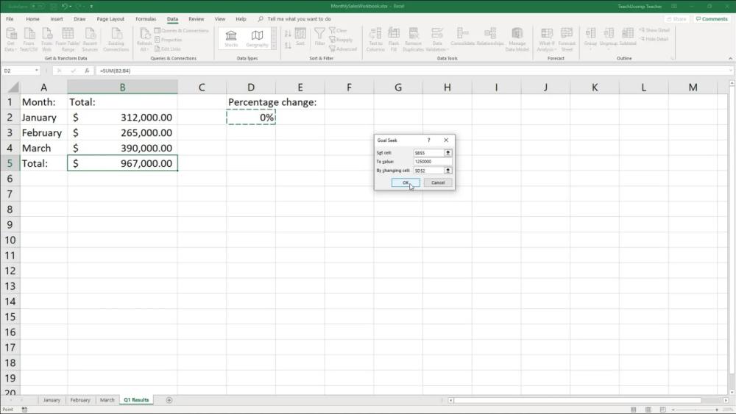Viewport: 736px width, 414px height.
Task: Open the File menu
Action: pyautogui.click(x=10, y=19)
